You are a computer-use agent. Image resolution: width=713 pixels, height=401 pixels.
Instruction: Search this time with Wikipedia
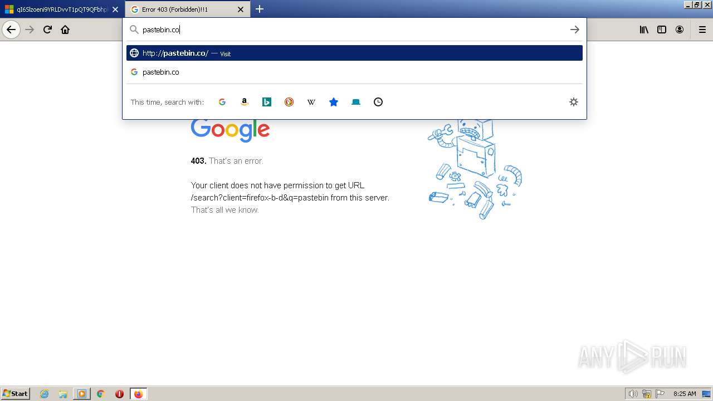(311, 102)
